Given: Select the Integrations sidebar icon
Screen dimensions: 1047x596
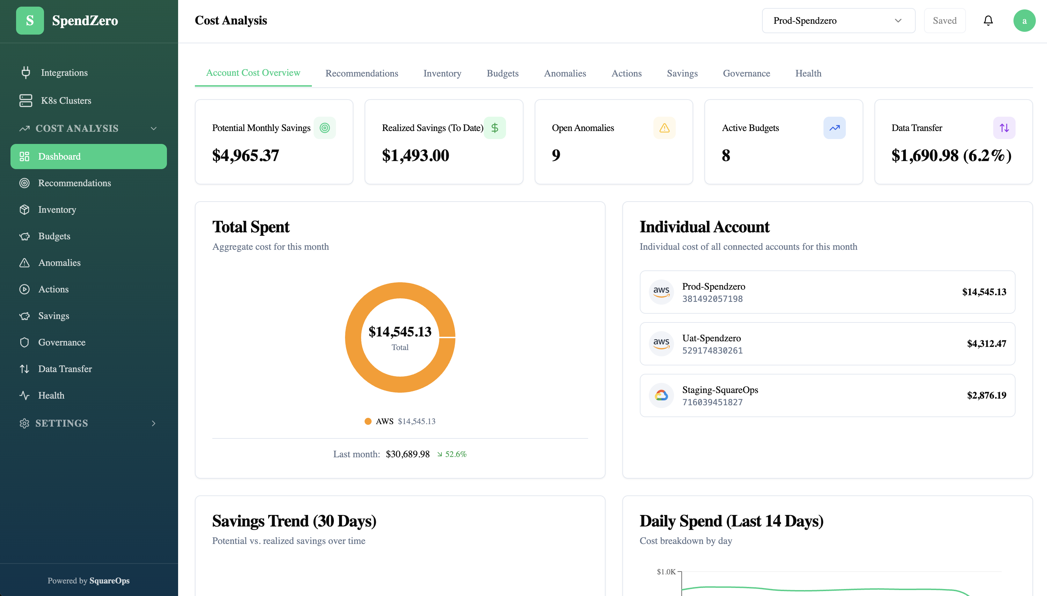Looking at the screenshot, I should [x=25, y=72].
